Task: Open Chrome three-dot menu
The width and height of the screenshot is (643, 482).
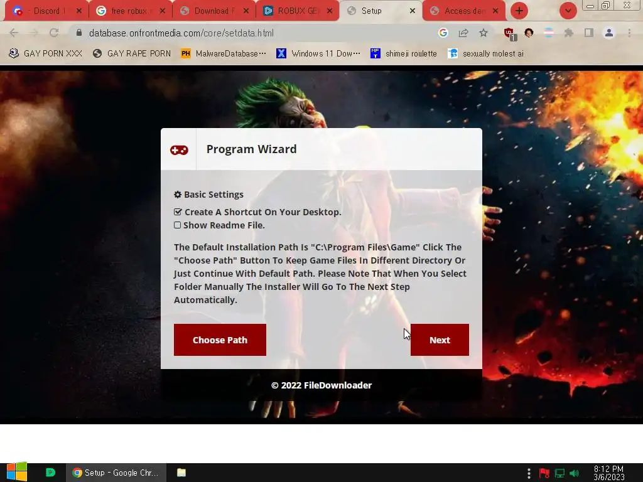Action: click(x=629, y=33)
